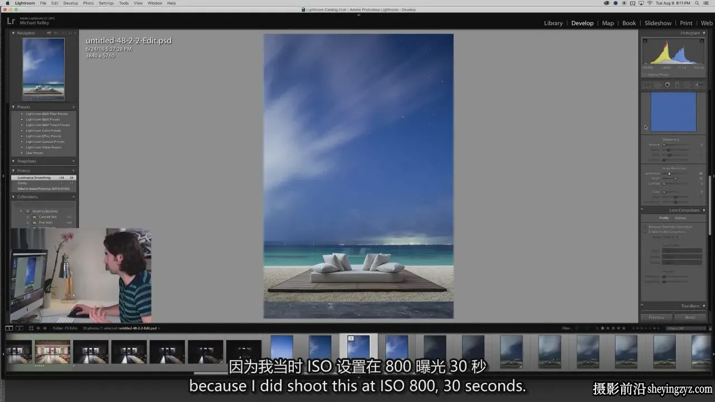Screen dimensions: 715x402
Task: Collapse the History panel
Action: click(13, 170)
